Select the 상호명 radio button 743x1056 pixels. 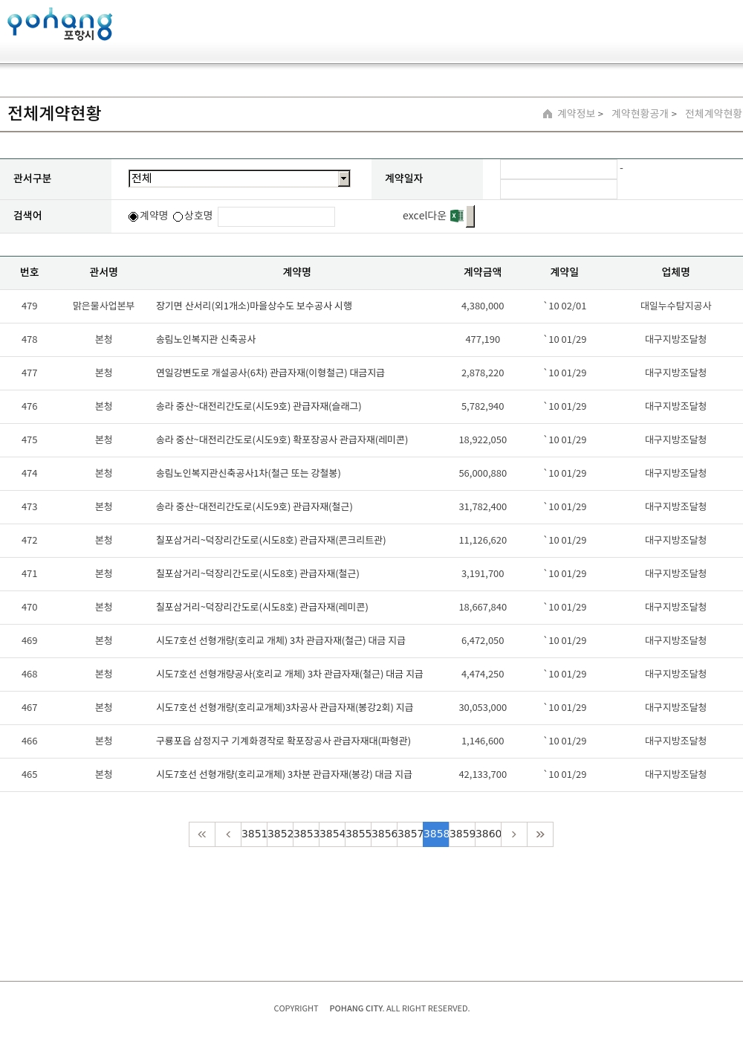pyautogui.click(x=178, y=216)
